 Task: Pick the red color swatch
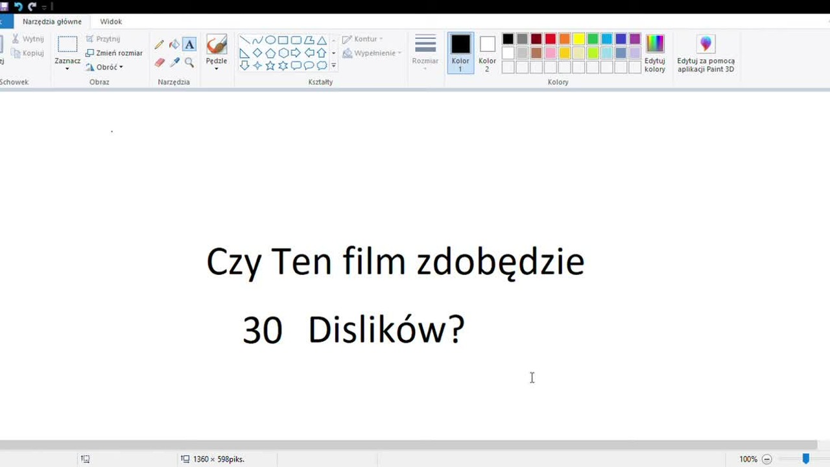551,39
